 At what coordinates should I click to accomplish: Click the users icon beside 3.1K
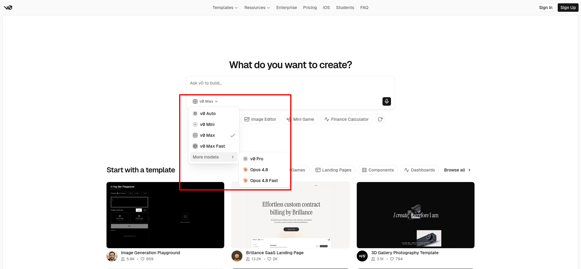click(373, 259)
